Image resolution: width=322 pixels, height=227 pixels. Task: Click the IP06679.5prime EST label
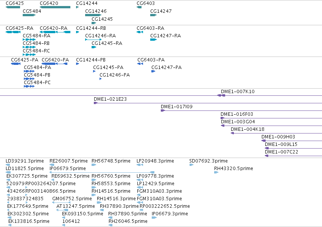[x=68, y=169]
